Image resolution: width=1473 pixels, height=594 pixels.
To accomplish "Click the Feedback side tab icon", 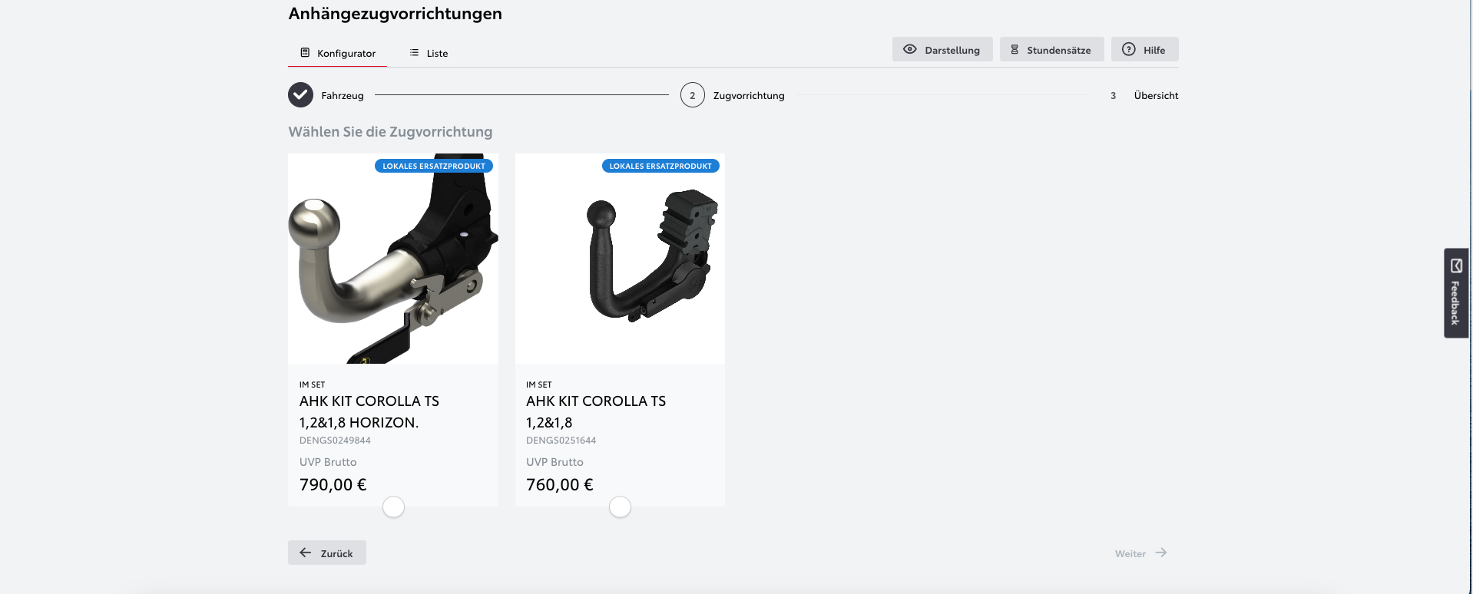I will tap(1456, 266).
